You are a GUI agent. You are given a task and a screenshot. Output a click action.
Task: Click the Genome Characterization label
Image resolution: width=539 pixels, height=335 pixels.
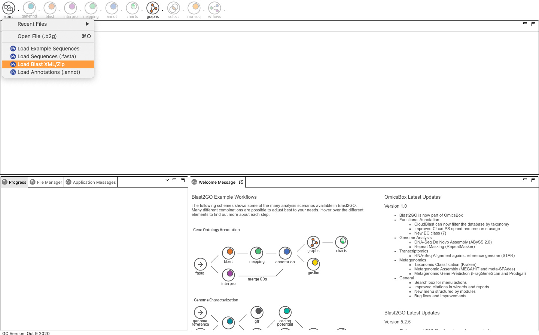point(216,300)
